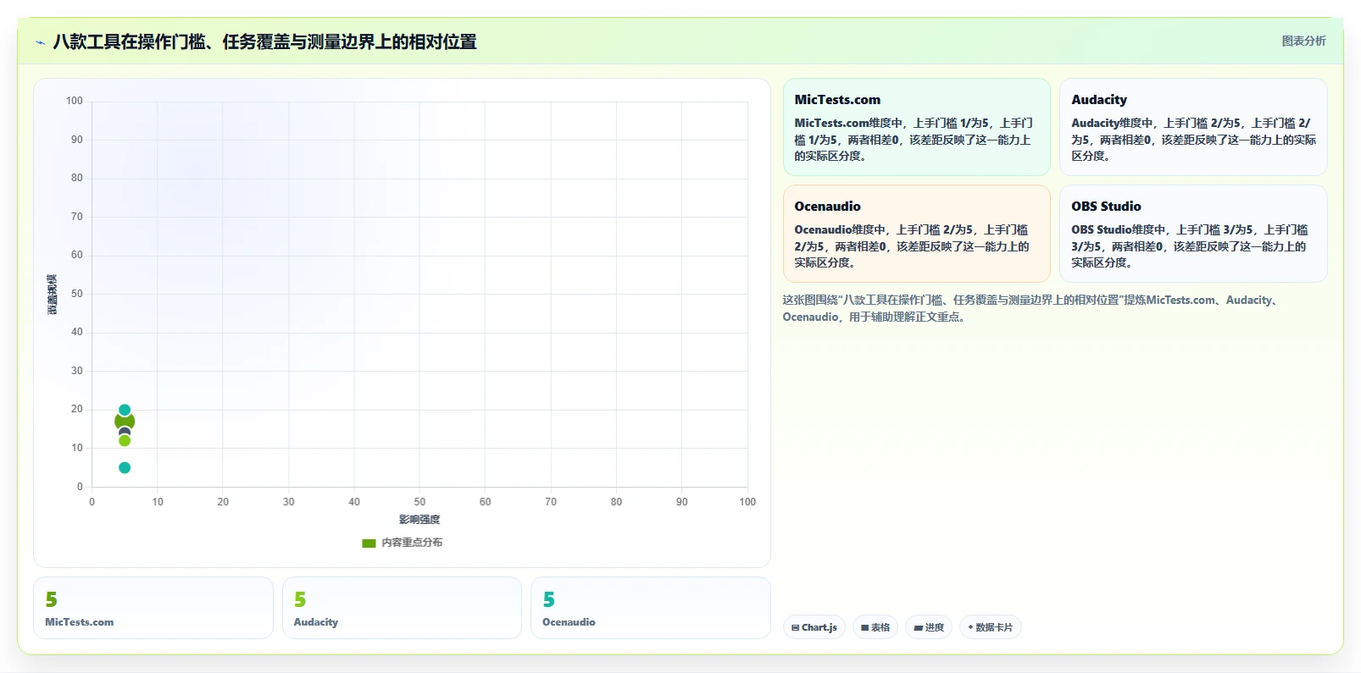Open the MicTests.com description card
Image resolution: width=1361 pixels, height=673 pixels.
(917, 127)
